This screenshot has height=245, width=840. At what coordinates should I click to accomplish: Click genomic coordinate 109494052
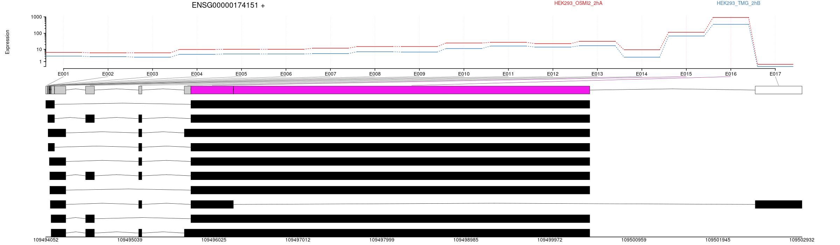click(46, 240)
